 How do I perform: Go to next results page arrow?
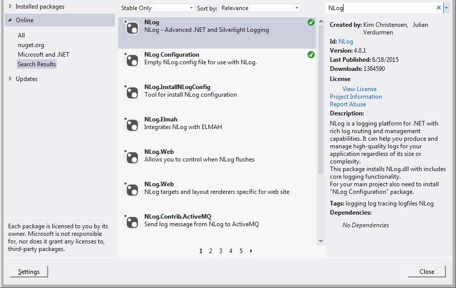(x=251, y=251)
